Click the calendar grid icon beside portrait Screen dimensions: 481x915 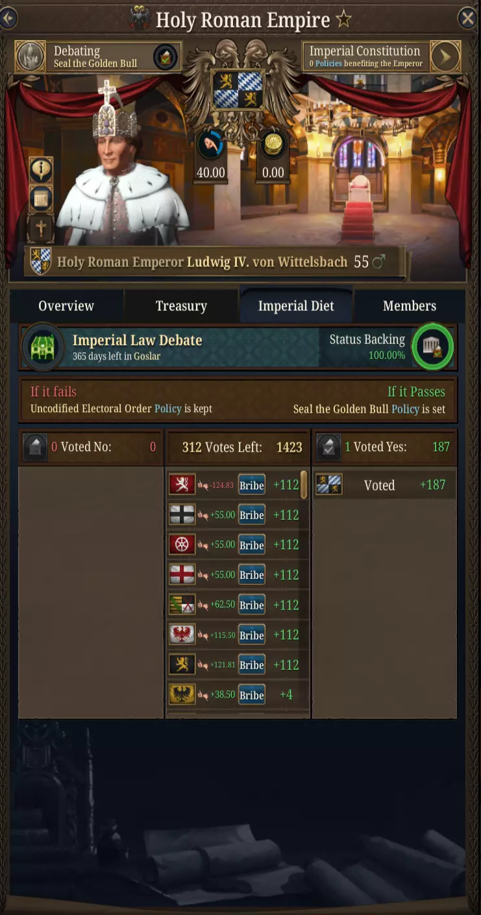tap(42, 199)
